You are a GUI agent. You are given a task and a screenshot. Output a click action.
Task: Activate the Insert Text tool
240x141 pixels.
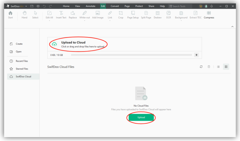(61, 15)
